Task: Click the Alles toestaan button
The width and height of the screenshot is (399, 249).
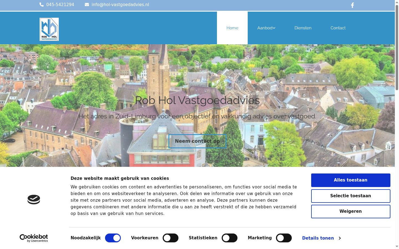Action: pyautogui.click(x=351, y=180)
